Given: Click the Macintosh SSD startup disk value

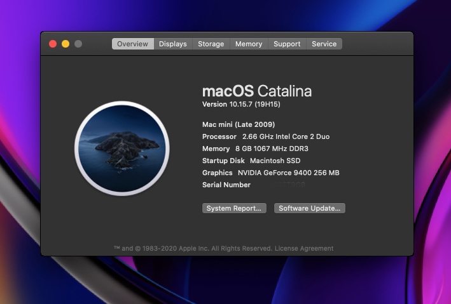Looking at the screenshot, I should [275, 161].
